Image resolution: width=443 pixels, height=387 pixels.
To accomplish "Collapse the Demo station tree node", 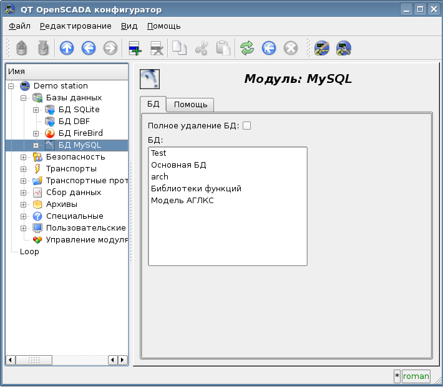I will (x=11, y=86).
